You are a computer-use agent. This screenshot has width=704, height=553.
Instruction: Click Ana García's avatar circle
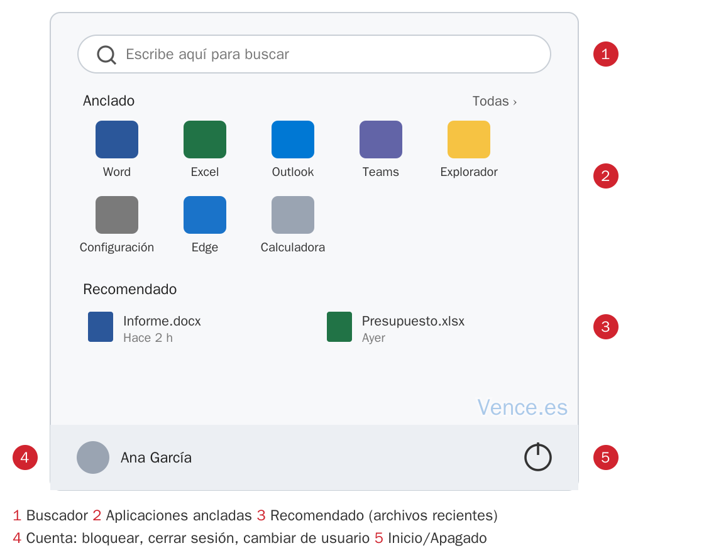pyautogui.click(x=93, y=457)
